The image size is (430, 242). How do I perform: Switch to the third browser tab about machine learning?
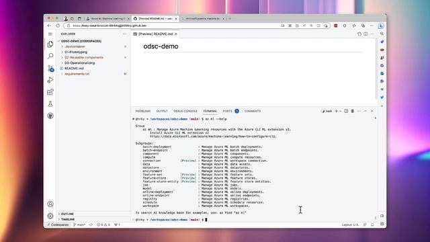tap(203, 19)
